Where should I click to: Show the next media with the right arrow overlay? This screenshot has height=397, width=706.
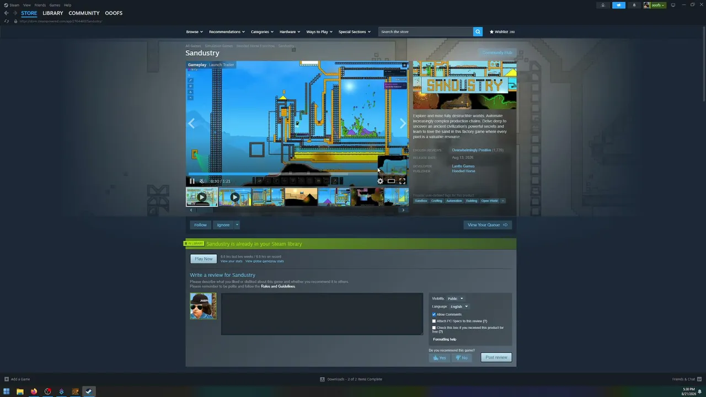(403, 124)
